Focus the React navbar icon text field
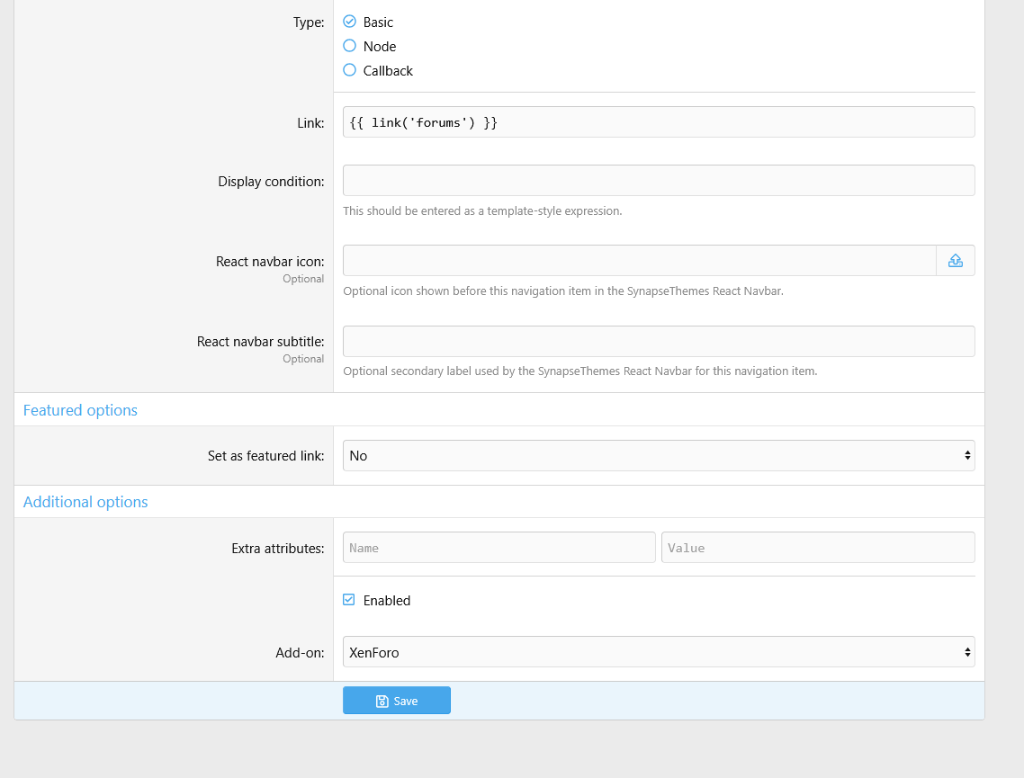 tap(639, 261)
